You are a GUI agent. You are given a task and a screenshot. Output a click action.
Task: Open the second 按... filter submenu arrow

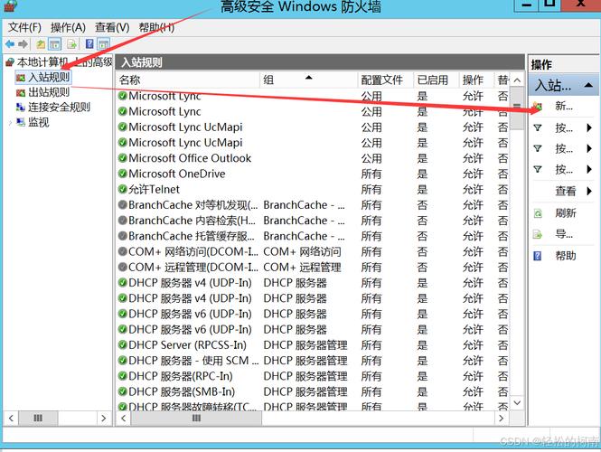coord(589,148)
